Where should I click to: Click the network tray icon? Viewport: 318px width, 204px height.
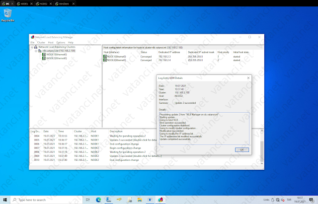coord(278,200)
